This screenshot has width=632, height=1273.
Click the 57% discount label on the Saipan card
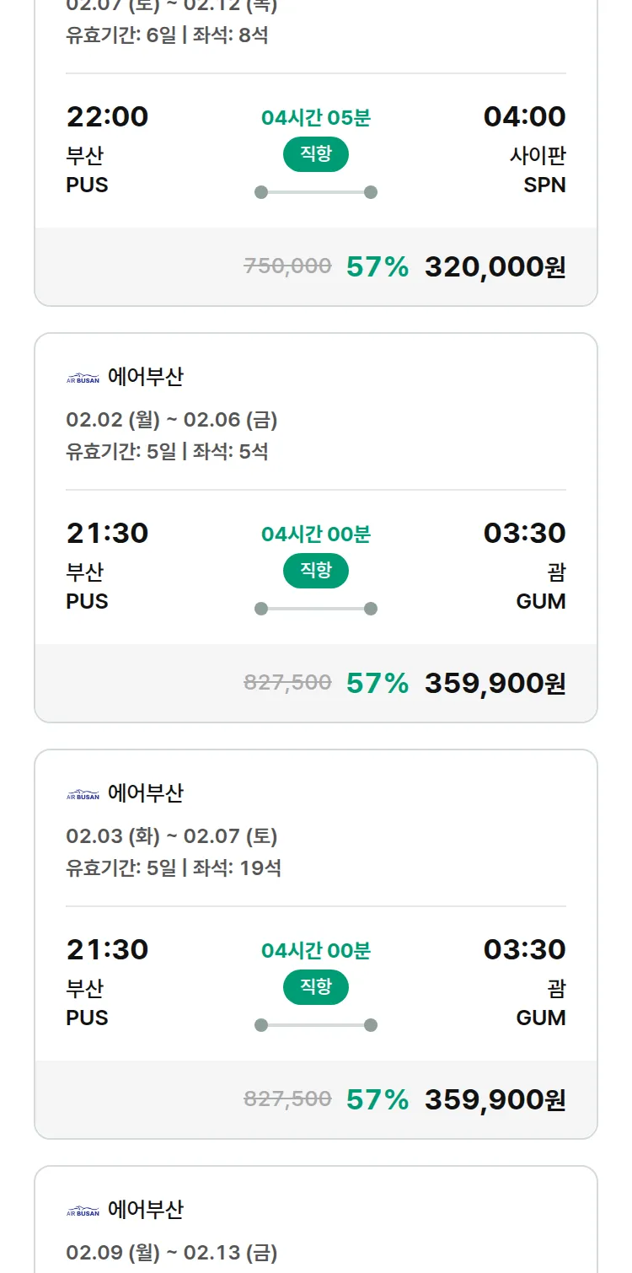(376, 266)
